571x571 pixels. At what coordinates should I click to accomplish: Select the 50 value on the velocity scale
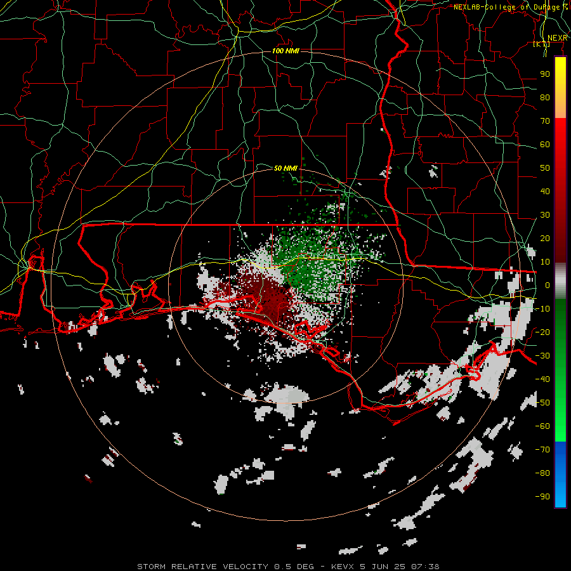(545, 168)
